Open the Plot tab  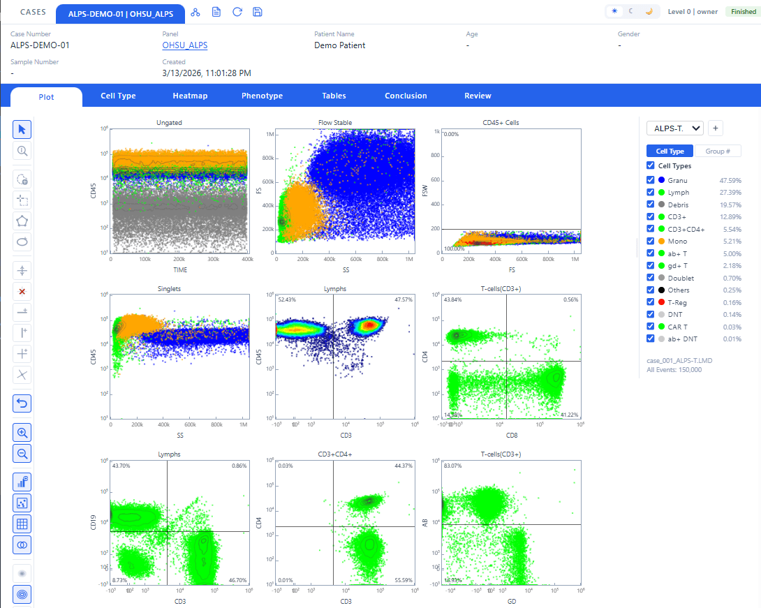click(47, 96)
